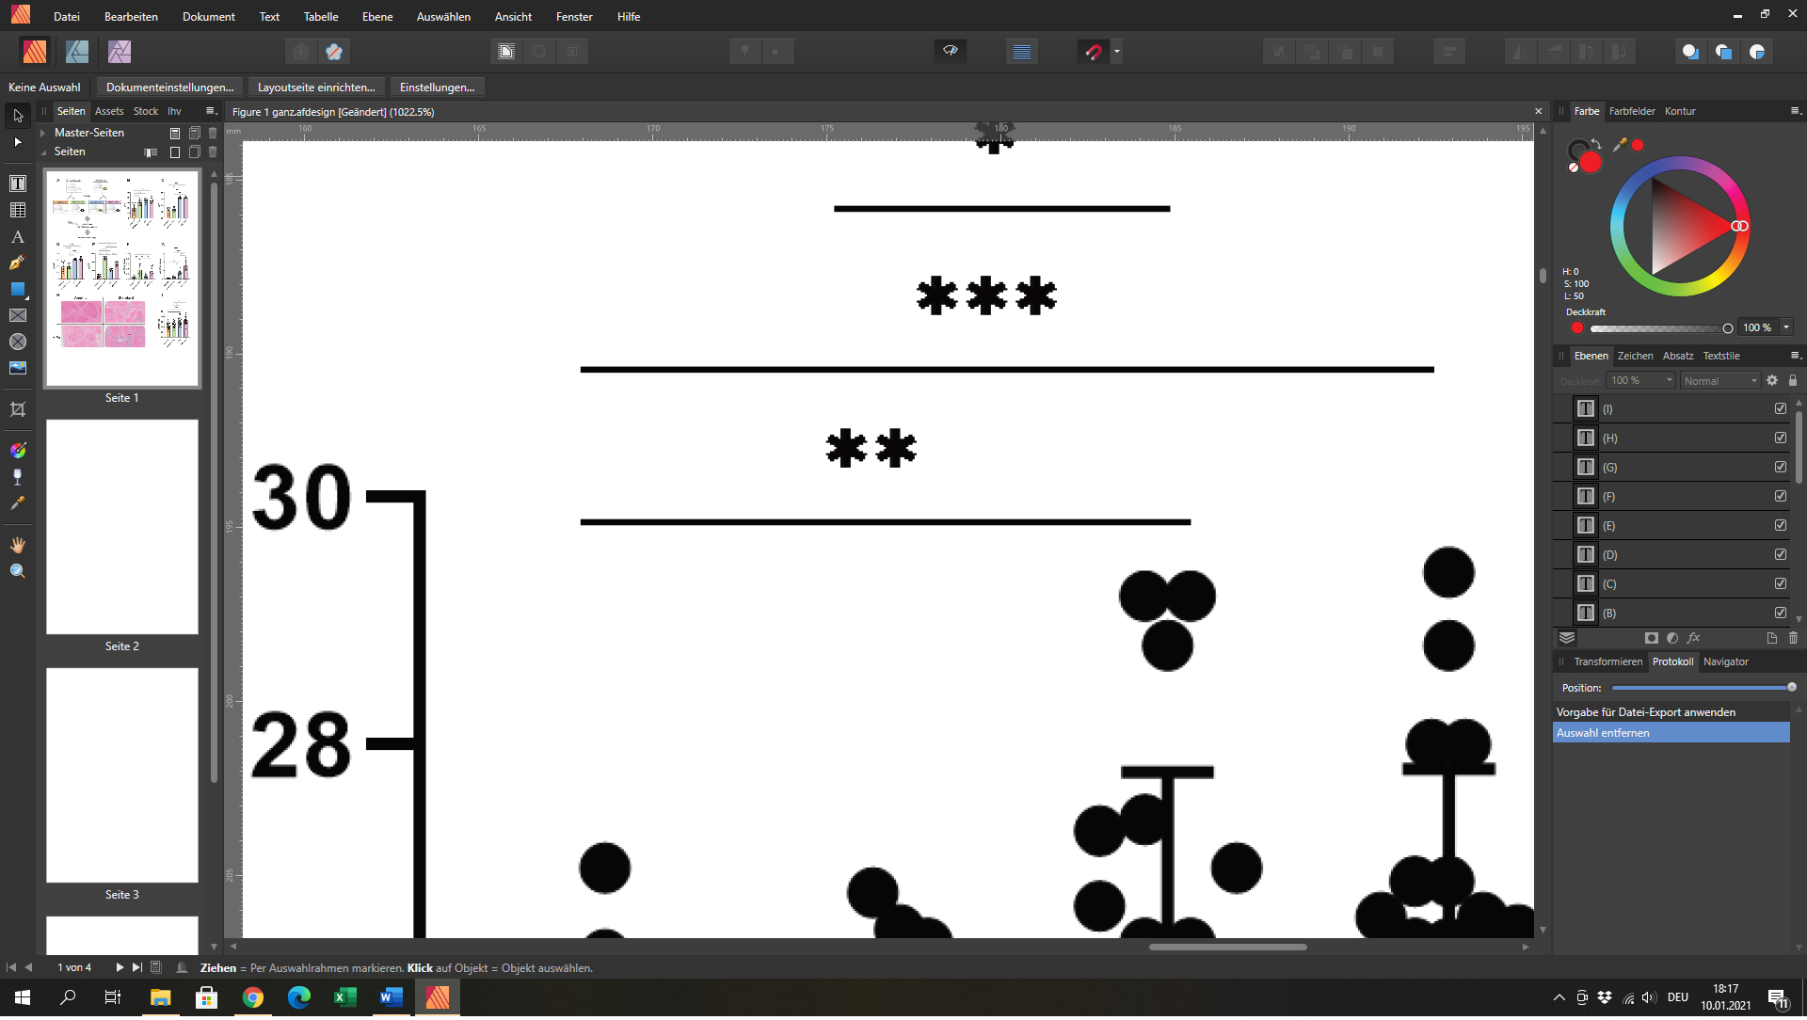Viewport: 1807px width, 1020px height.
Task: Open the Datei menu
Action: tap(67, 17)
